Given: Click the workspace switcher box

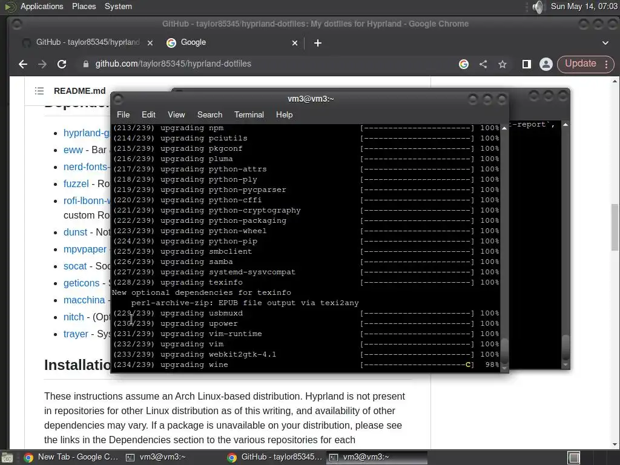Looking at the screenshot, I should point(574,458).
